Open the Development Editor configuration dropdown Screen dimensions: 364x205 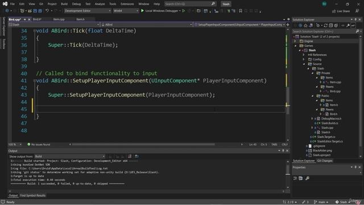88,11
